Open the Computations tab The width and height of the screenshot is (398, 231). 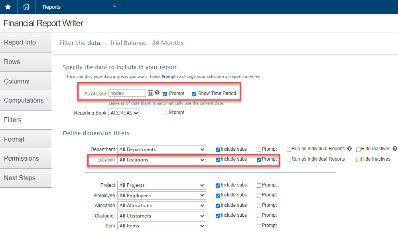point(26,101)
